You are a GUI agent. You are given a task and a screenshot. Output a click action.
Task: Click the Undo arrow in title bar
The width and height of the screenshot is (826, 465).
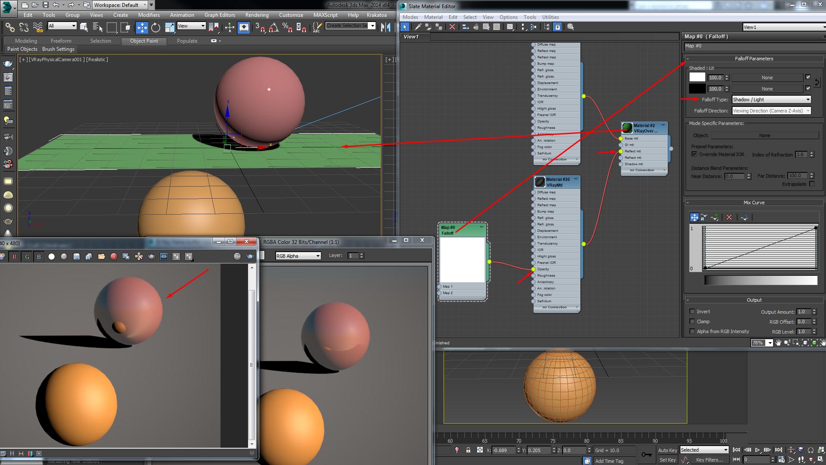pyautogui.click(x=56, y=5)
